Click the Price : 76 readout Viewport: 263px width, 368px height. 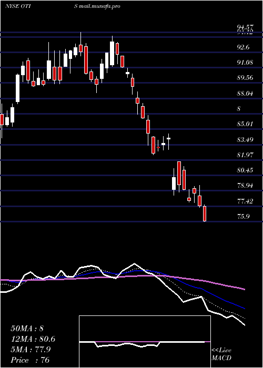click(30, 360)
